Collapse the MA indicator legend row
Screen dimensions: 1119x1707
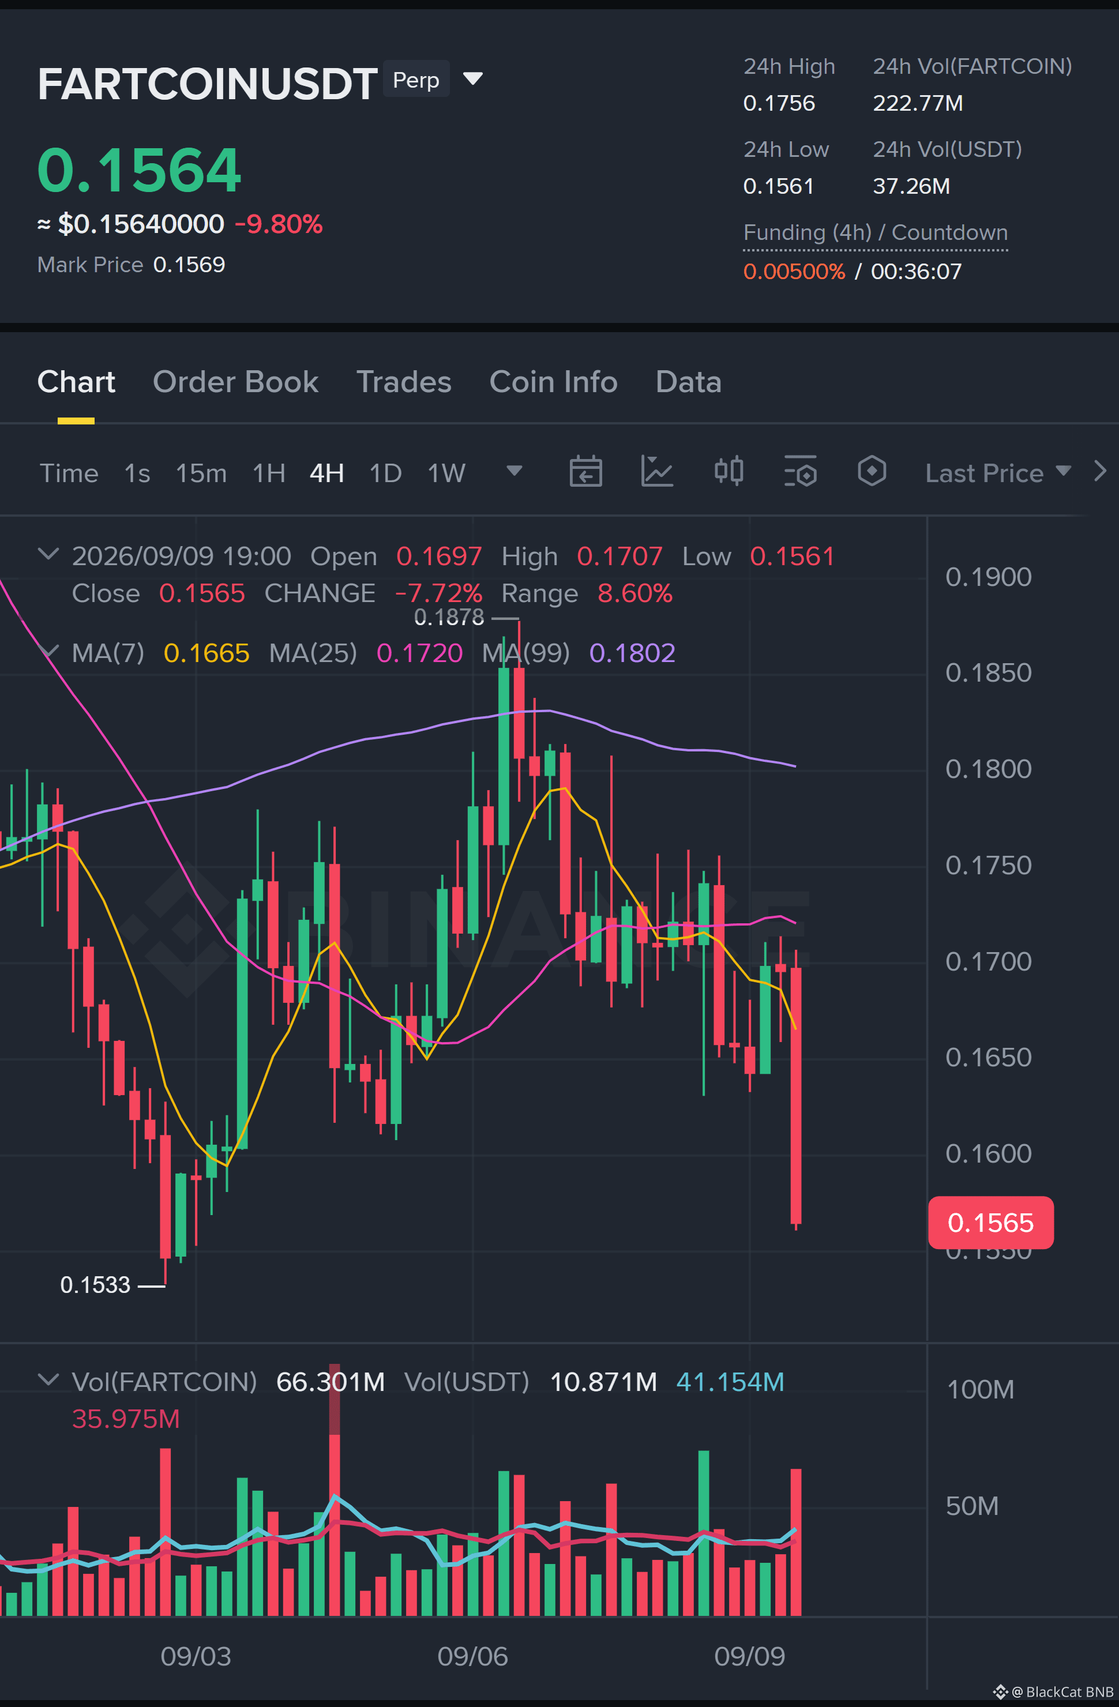[48, 651]
